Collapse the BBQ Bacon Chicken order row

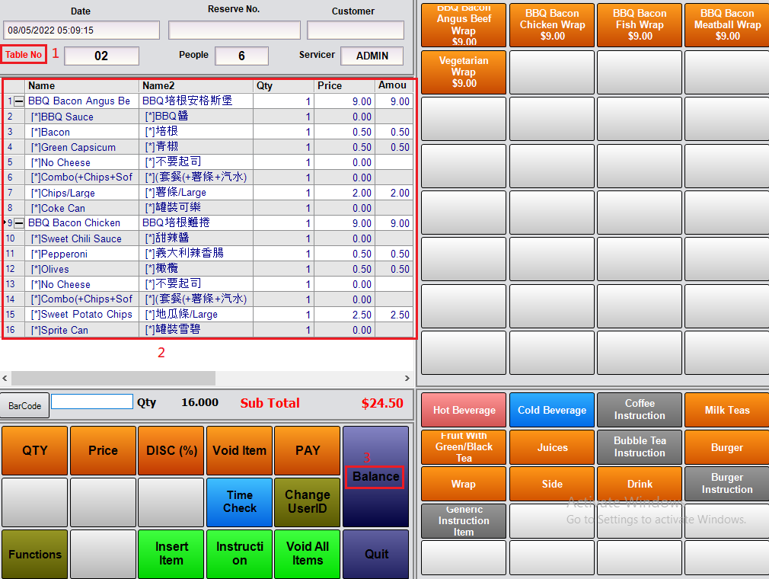point(18,223)
